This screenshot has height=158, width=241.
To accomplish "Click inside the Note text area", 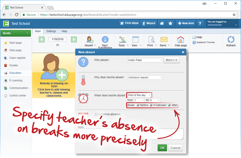I will [x=130, y=134].
